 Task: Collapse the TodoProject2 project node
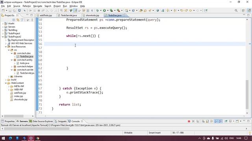(x=3, y=36)
